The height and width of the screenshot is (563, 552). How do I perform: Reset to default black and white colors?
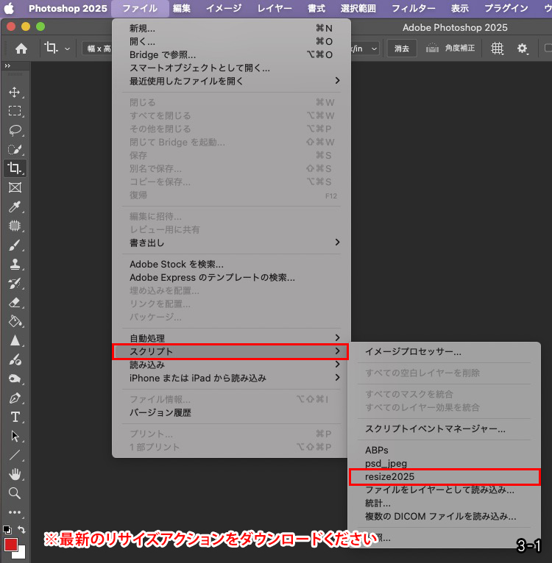(x=7, y=529)
